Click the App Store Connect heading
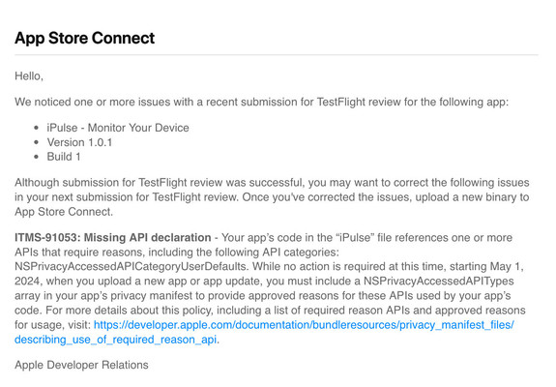The width and height of the screenshot is (556, 387). point(85,39)
